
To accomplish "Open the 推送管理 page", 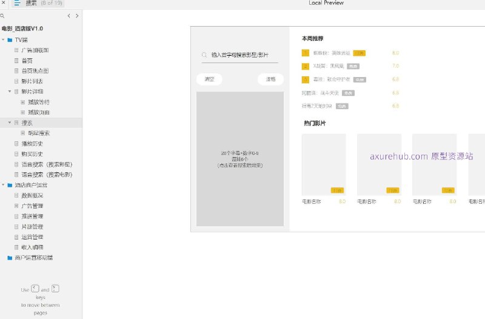I will pyautogui.click(x=32, y=217).
